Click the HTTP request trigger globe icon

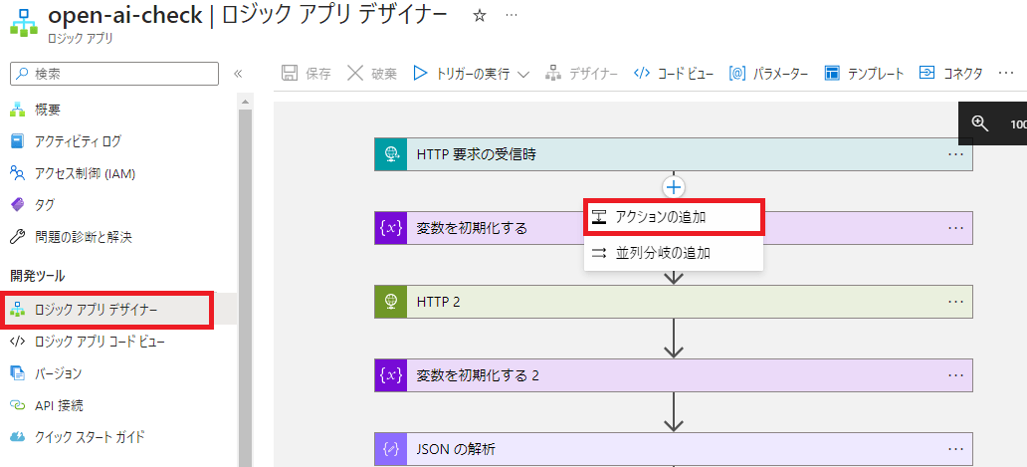tap(391, 154)
